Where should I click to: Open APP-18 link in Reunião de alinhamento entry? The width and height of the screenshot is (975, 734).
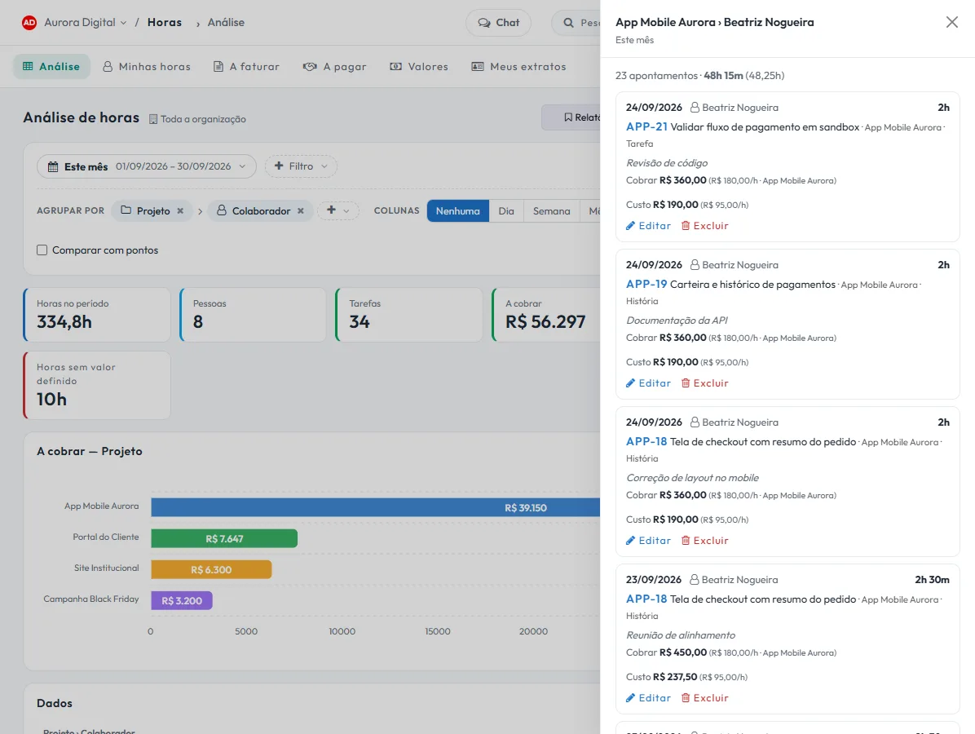646,599
